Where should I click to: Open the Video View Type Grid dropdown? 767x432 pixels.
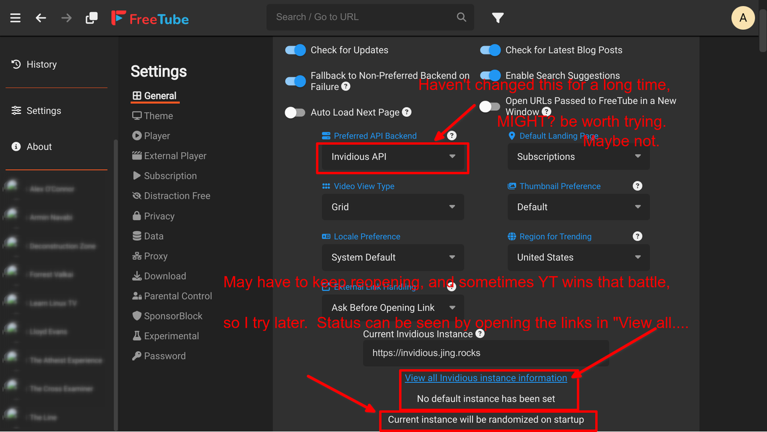tap(393, 207)
